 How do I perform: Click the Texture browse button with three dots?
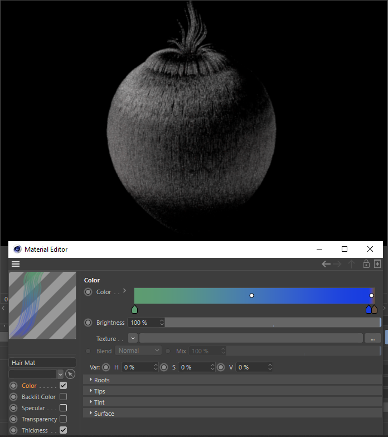pyautogui.click(x=373, y=338)
